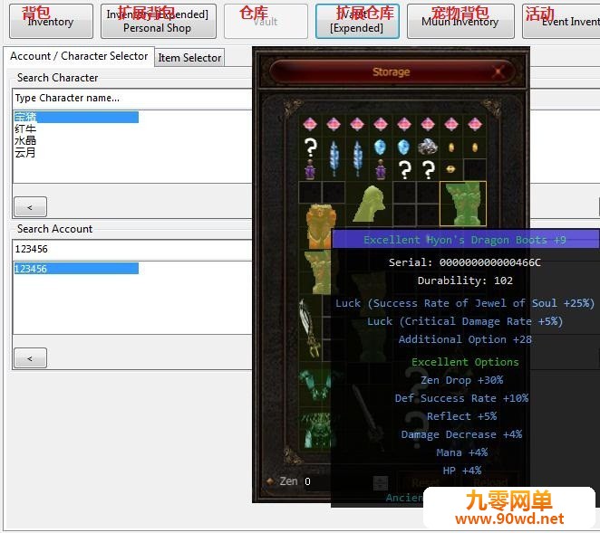Open the Muun Inventory
The image size is (600, 533).
click(x=460, y=21)
